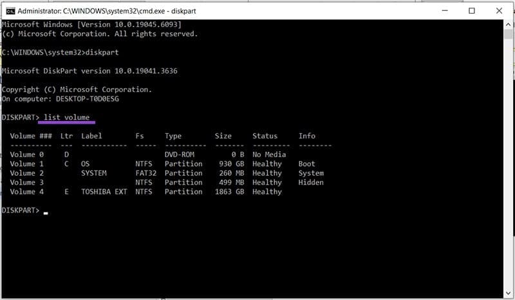Click the 'Boot' info value

307,164
